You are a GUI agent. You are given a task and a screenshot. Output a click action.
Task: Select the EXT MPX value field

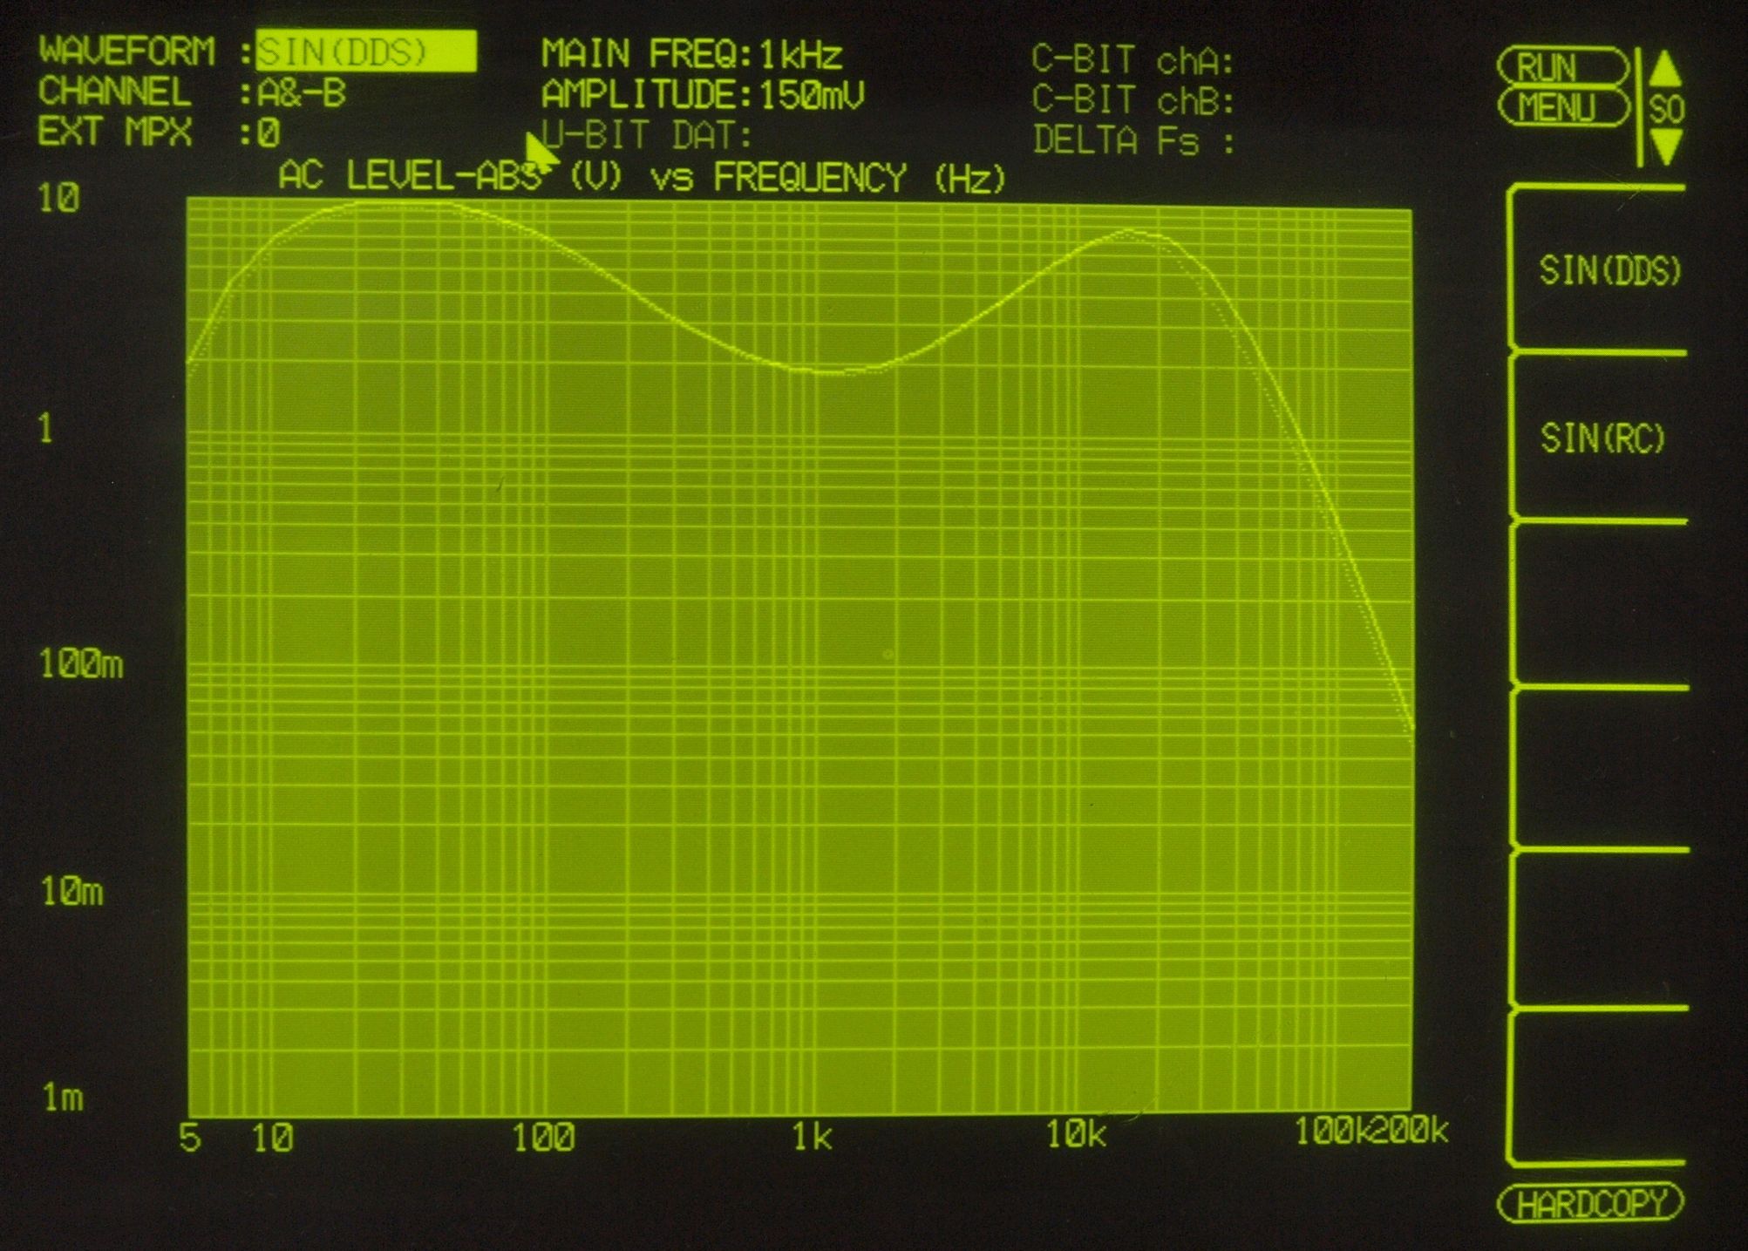click(x=269, y=133)
